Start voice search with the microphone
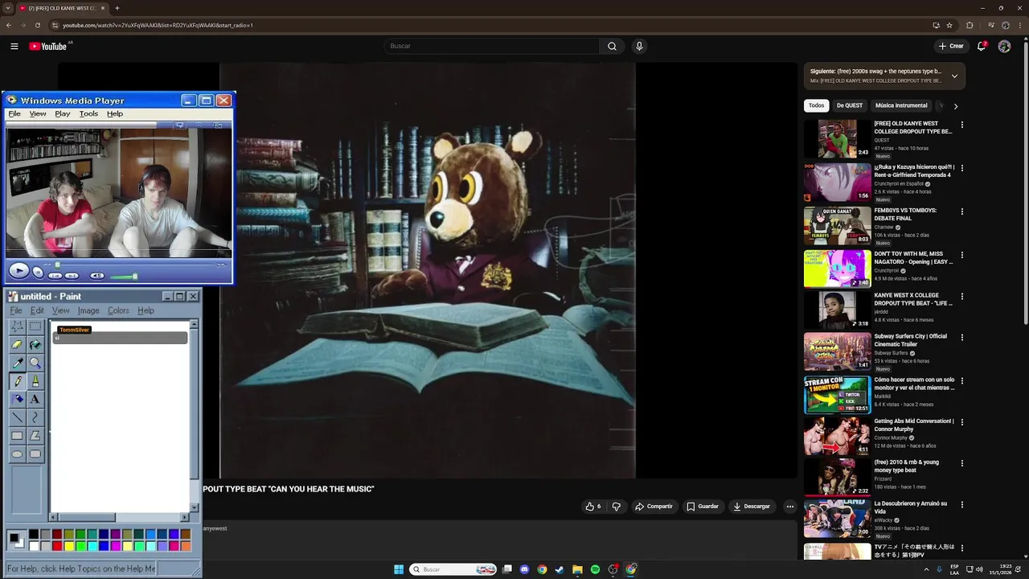Viewport: 1029px width, 579px height. coord(639,46)
